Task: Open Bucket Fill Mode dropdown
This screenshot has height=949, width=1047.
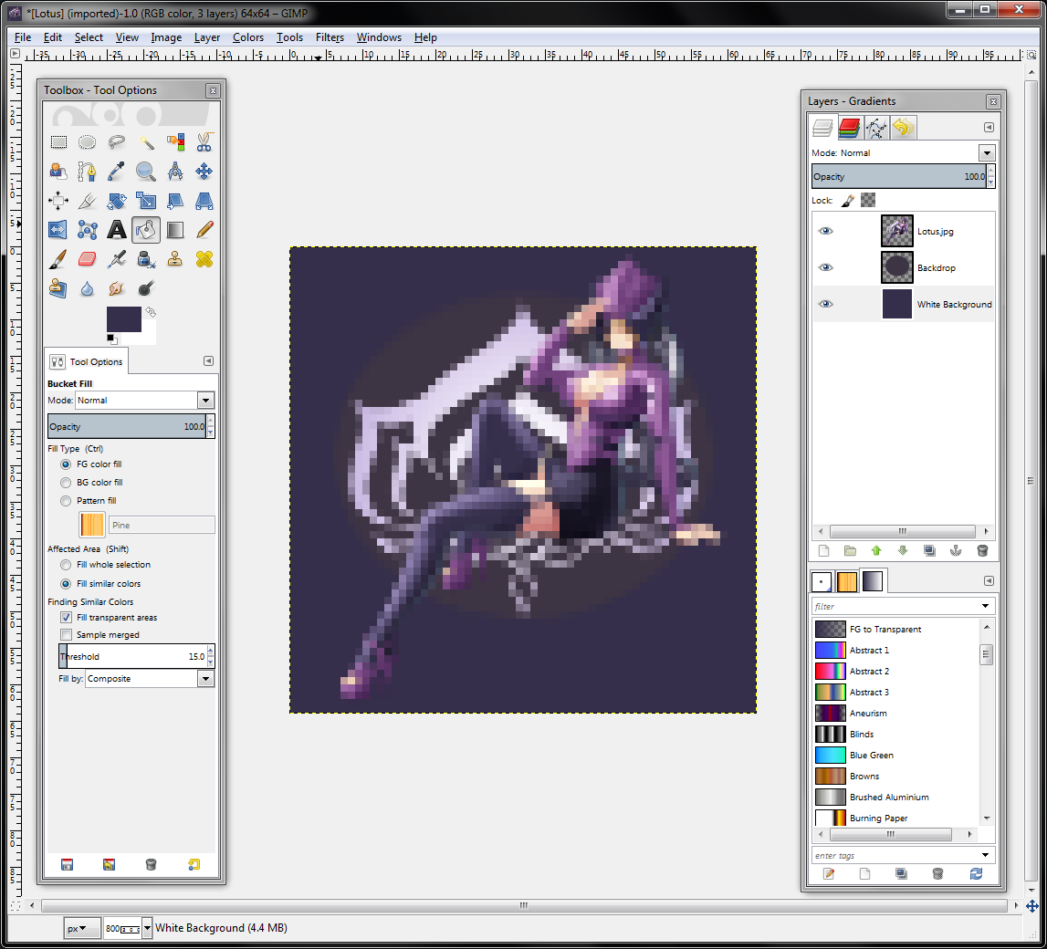Action: [205, 401]
